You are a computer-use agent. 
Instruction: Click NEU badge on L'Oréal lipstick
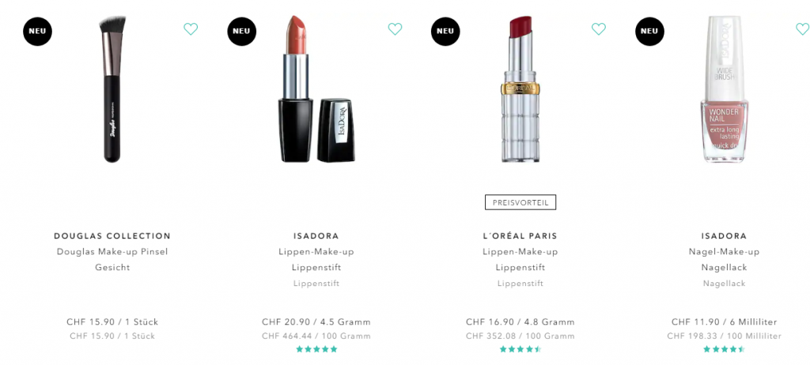(x=445, y=31)
